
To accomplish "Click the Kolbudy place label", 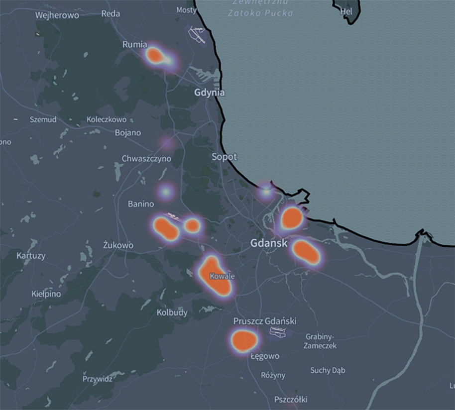I will pyautogui.click(x=172, y=312).
